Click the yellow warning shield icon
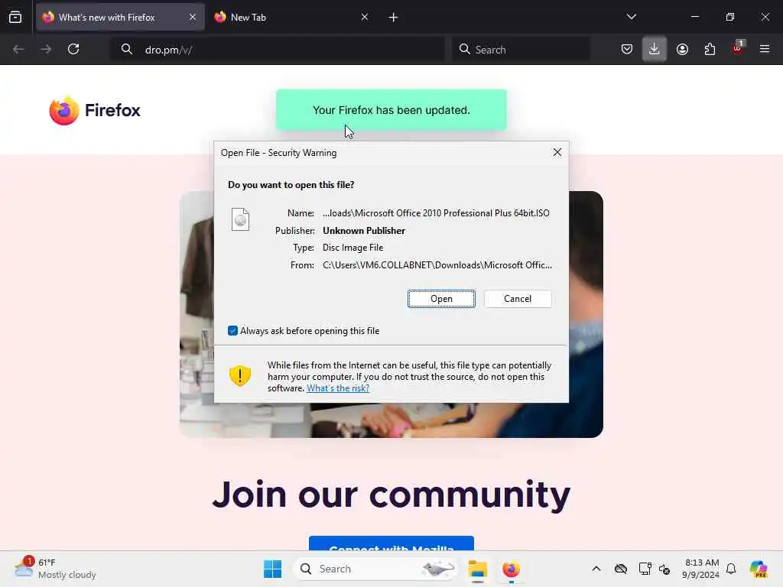 [239, 375]
